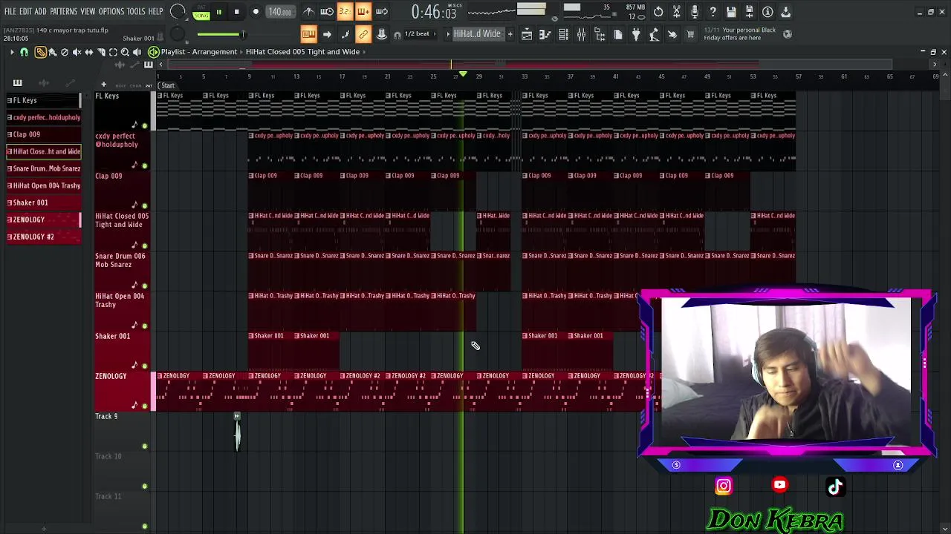Toggle wait for input before recording
Screen dimensions: 951x534
pos(327,12)
